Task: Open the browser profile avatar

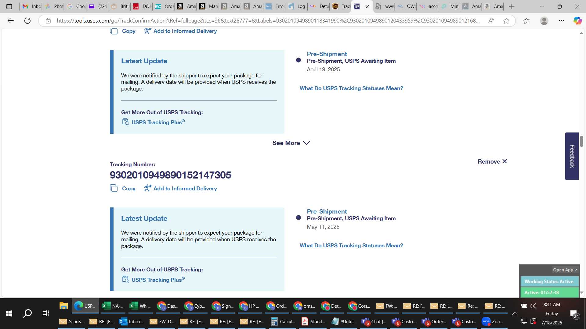Action: point(544,21)
